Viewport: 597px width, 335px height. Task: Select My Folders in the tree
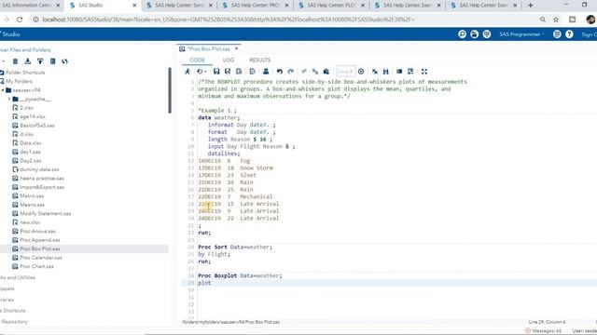pyautogui.click(x=19, y=81)
